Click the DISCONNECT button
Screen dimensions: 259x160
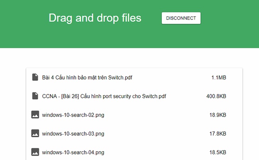[x=181, y=18]
